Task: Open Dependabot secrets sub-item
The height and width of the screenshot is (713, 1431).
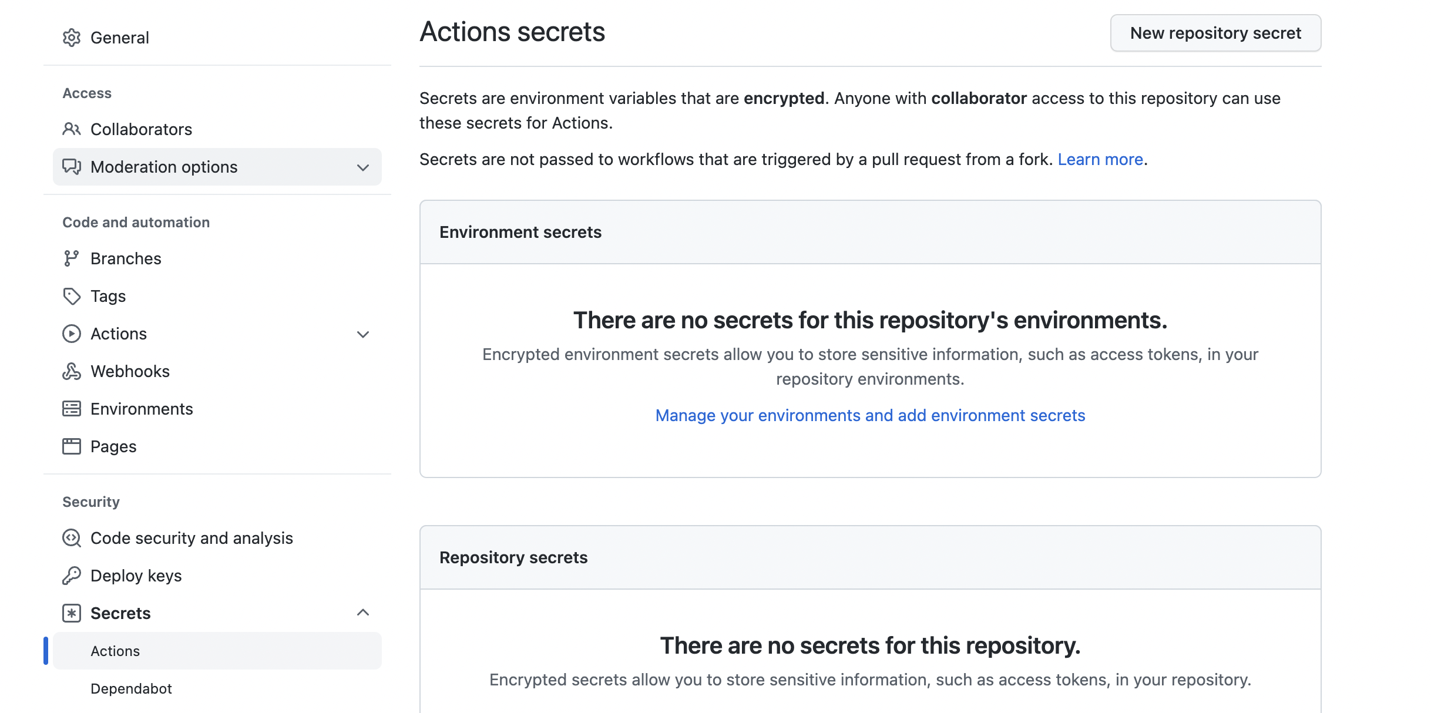Action: [131, 688]
